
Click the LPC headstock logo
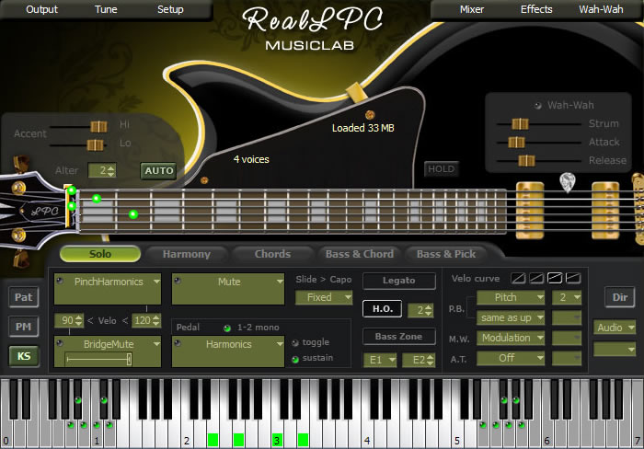(45, 211)
